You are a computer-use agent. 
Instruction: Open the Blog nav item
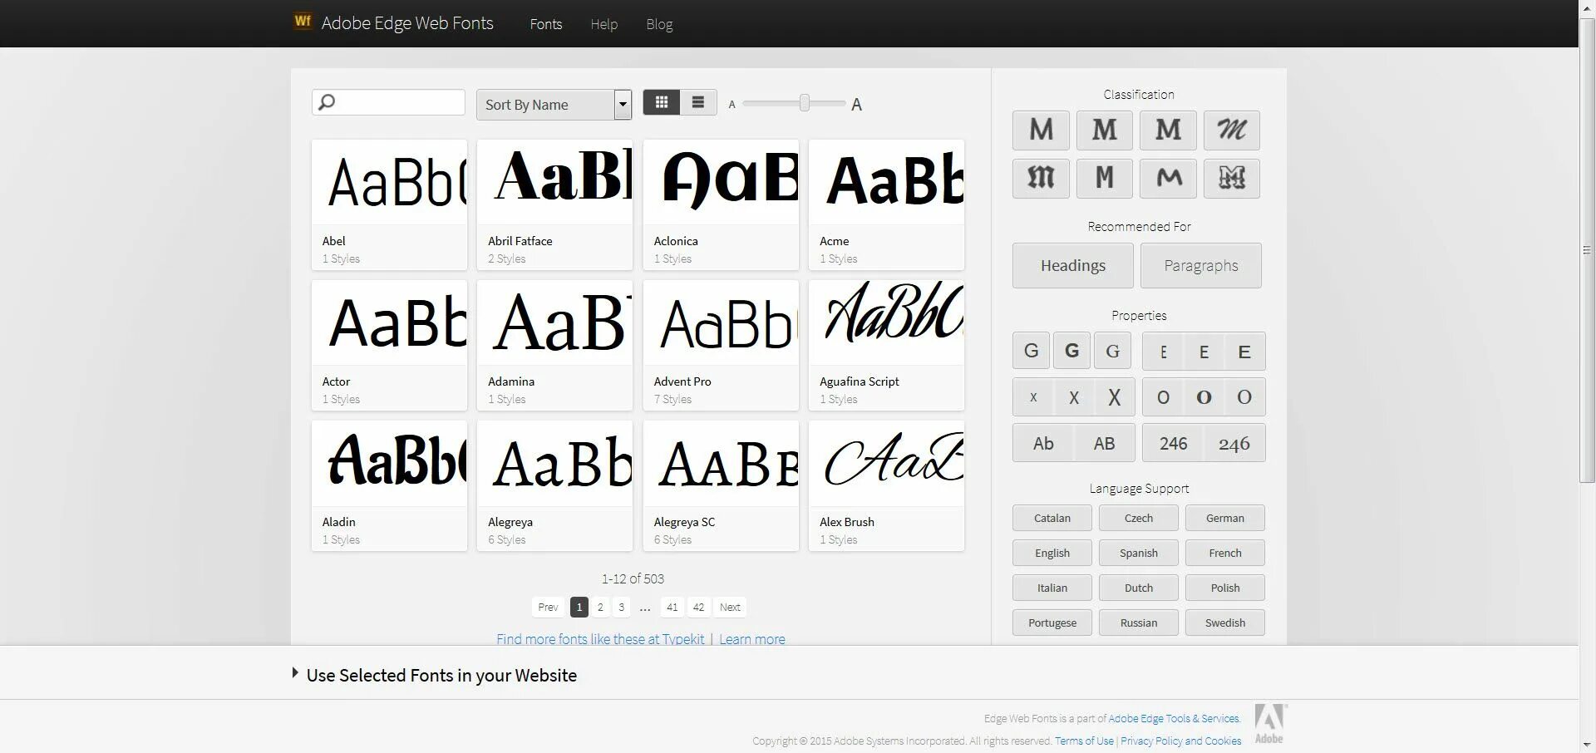pyautogui.click(x=659, y=24)
